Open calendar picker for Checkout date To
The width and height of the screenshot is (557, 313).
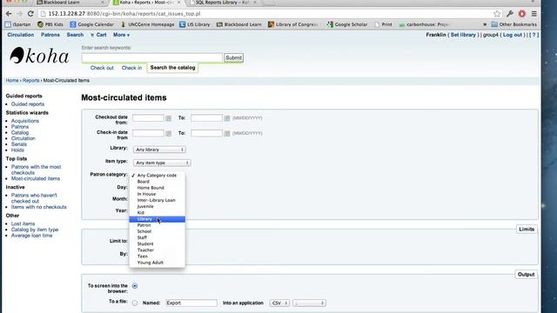coord(226,118)
